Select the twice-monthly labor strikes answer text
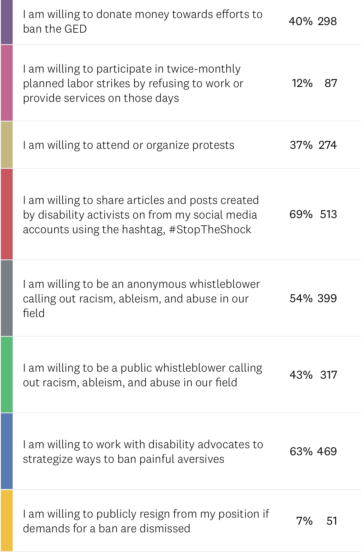This screenshot has height=552, width=361. [x=133, y=83]
